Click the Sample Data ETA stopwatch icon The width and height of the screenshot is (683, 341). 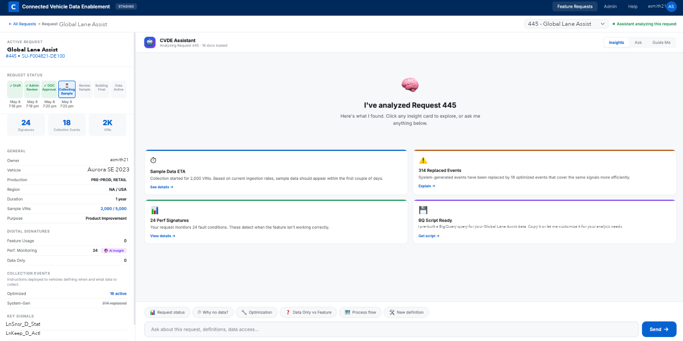pos(153,160)
